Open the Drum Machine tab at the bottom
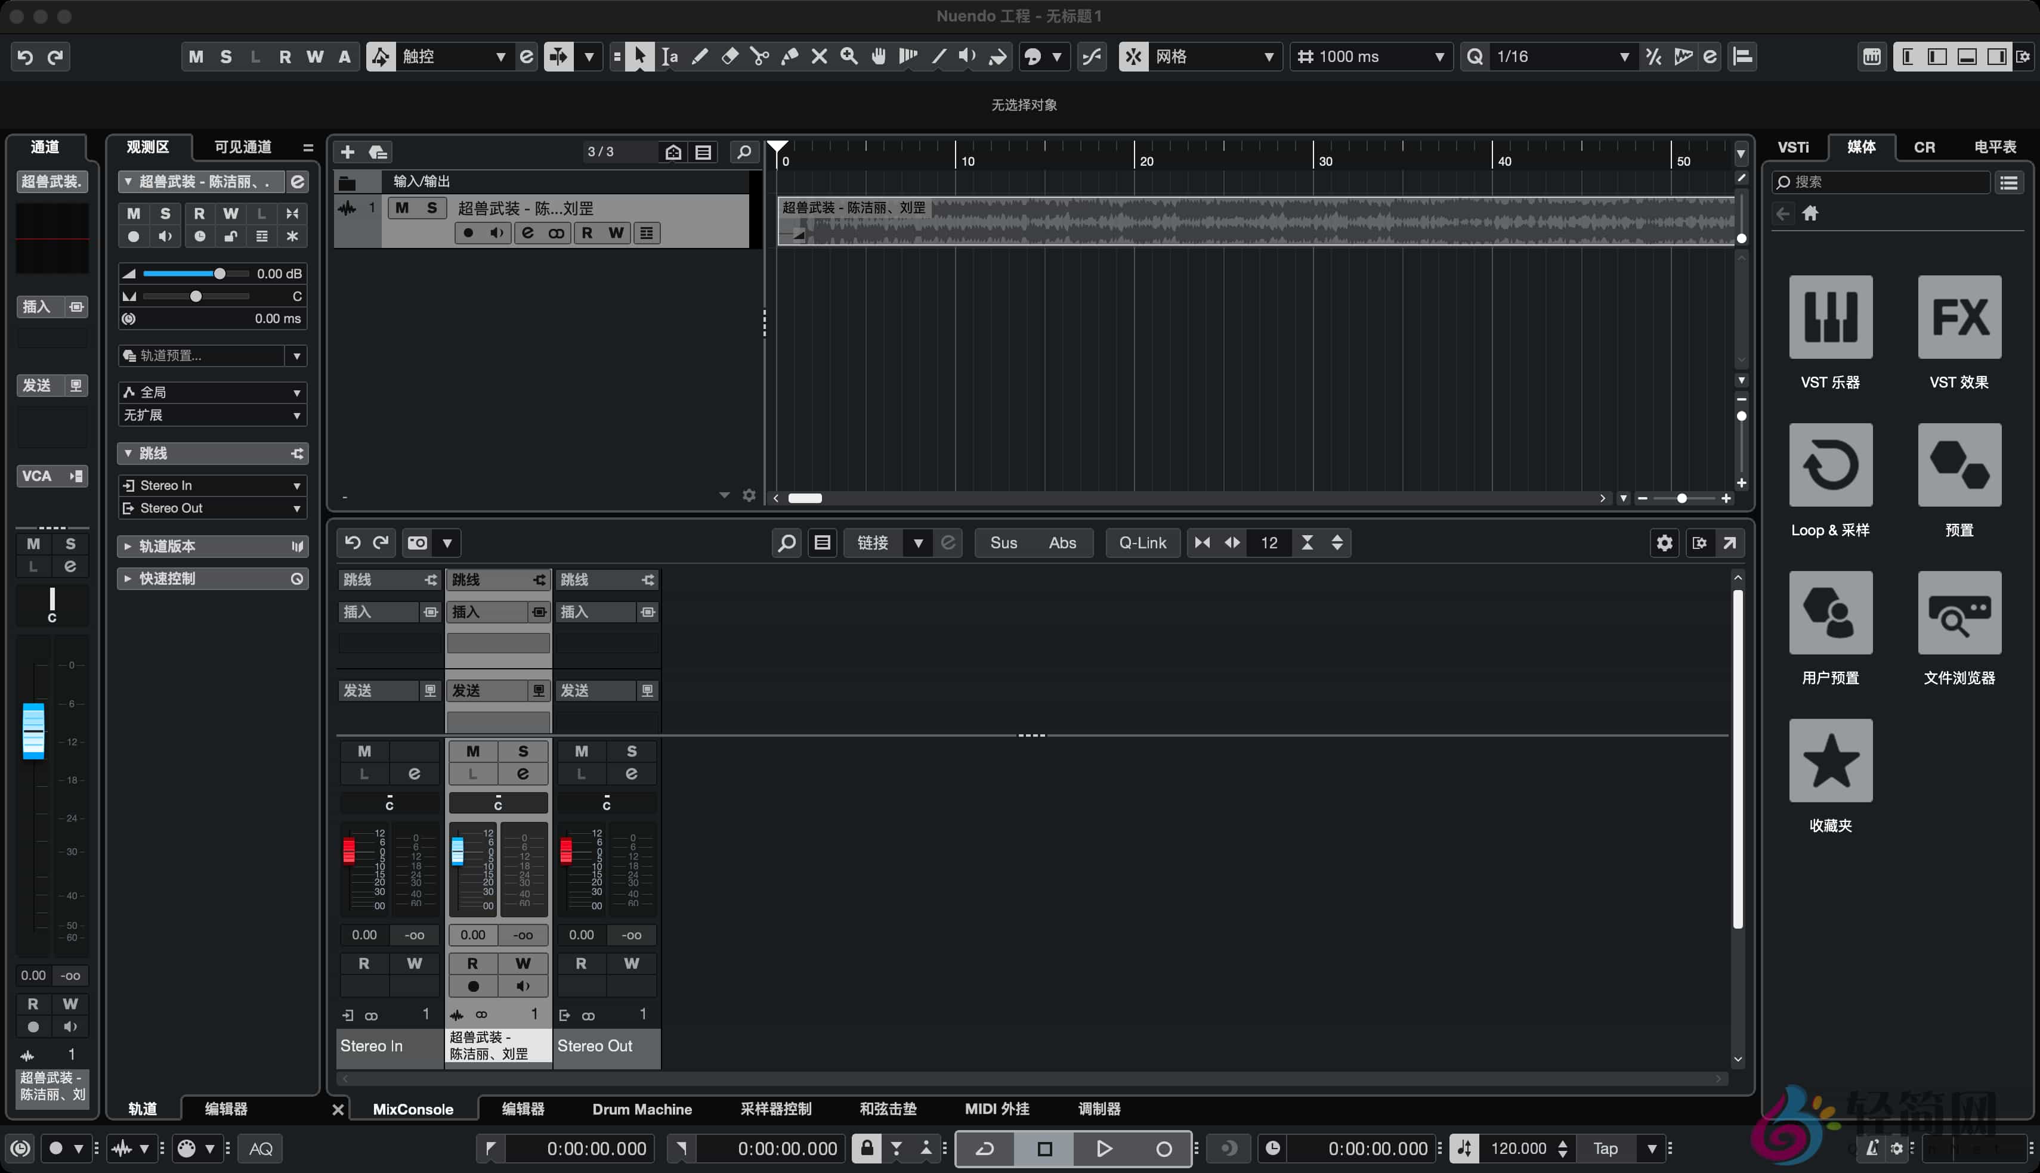 tap(642, 1109)
